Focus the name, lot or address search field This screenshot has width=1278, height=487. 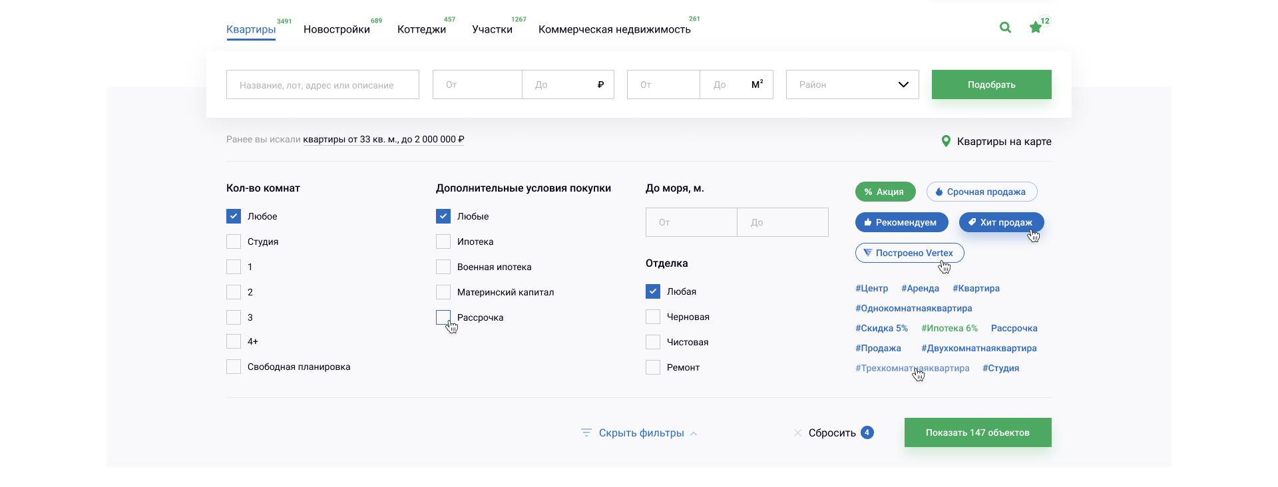322,84
